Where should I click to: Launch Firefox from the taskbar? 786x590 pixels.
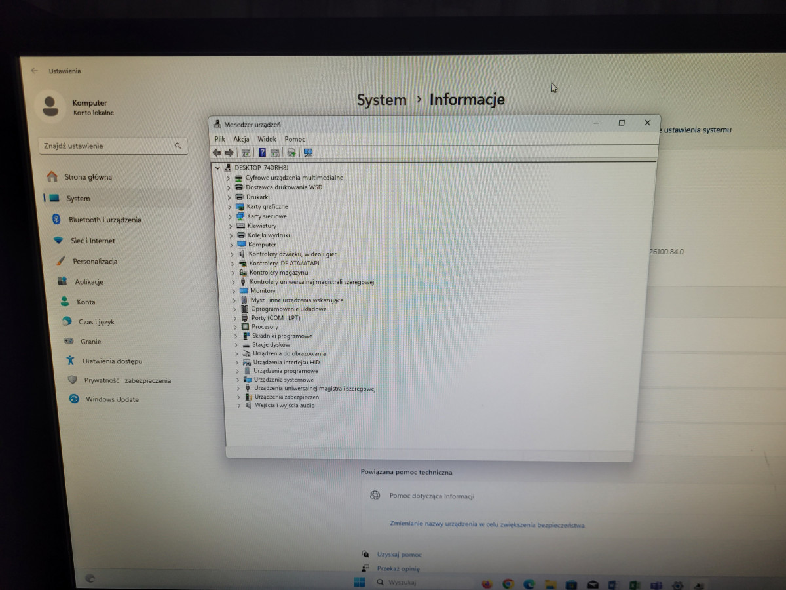coord(487,583)
